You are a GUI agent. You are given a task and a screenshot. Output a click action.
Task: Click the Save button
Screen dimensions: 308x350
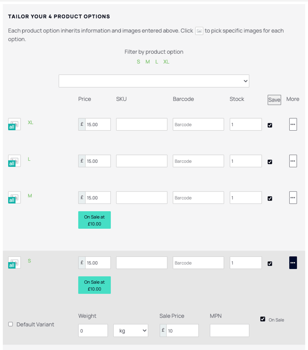(x=274, y=100)
